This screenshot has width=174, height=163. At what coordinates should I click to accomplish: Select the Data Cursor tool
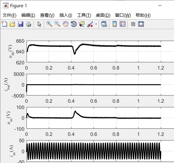[x=82, y=24]
